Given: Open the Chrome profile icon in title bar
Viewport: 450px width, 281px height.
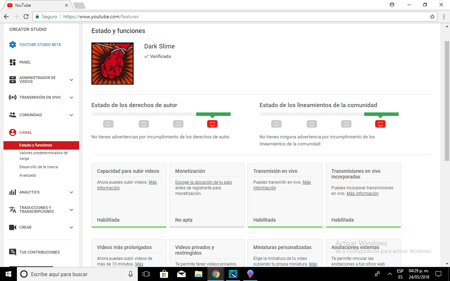Looking at the screenshot, I should coord(392,5).
